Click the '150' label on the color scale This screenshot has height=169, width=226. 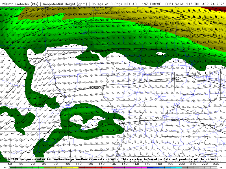click(x=124, y=164)
